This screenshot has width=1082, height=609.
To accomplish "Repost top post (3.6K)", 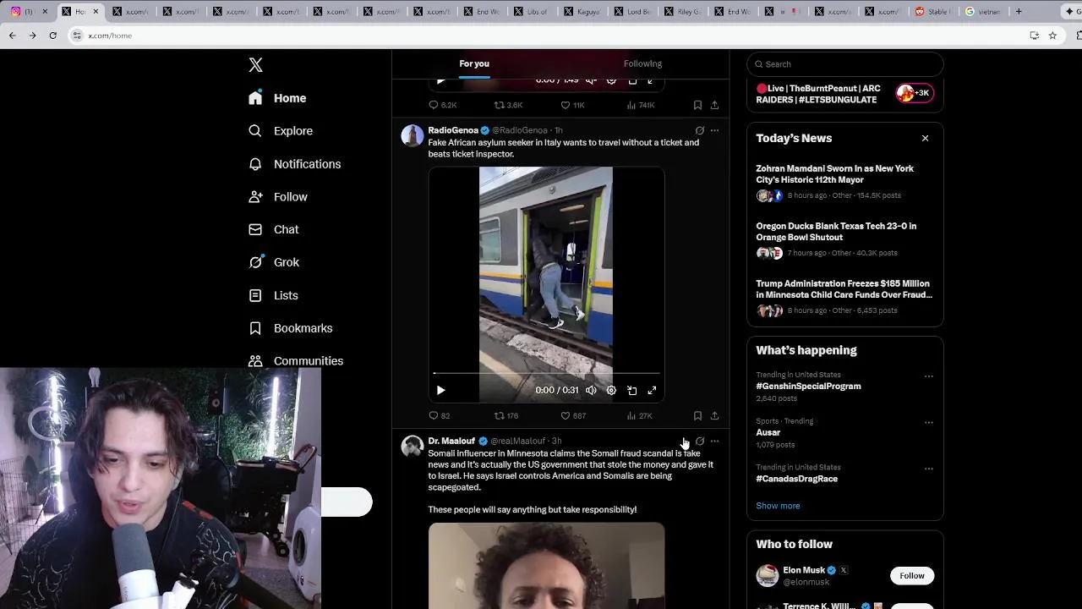I will click(x=508, y=106).
